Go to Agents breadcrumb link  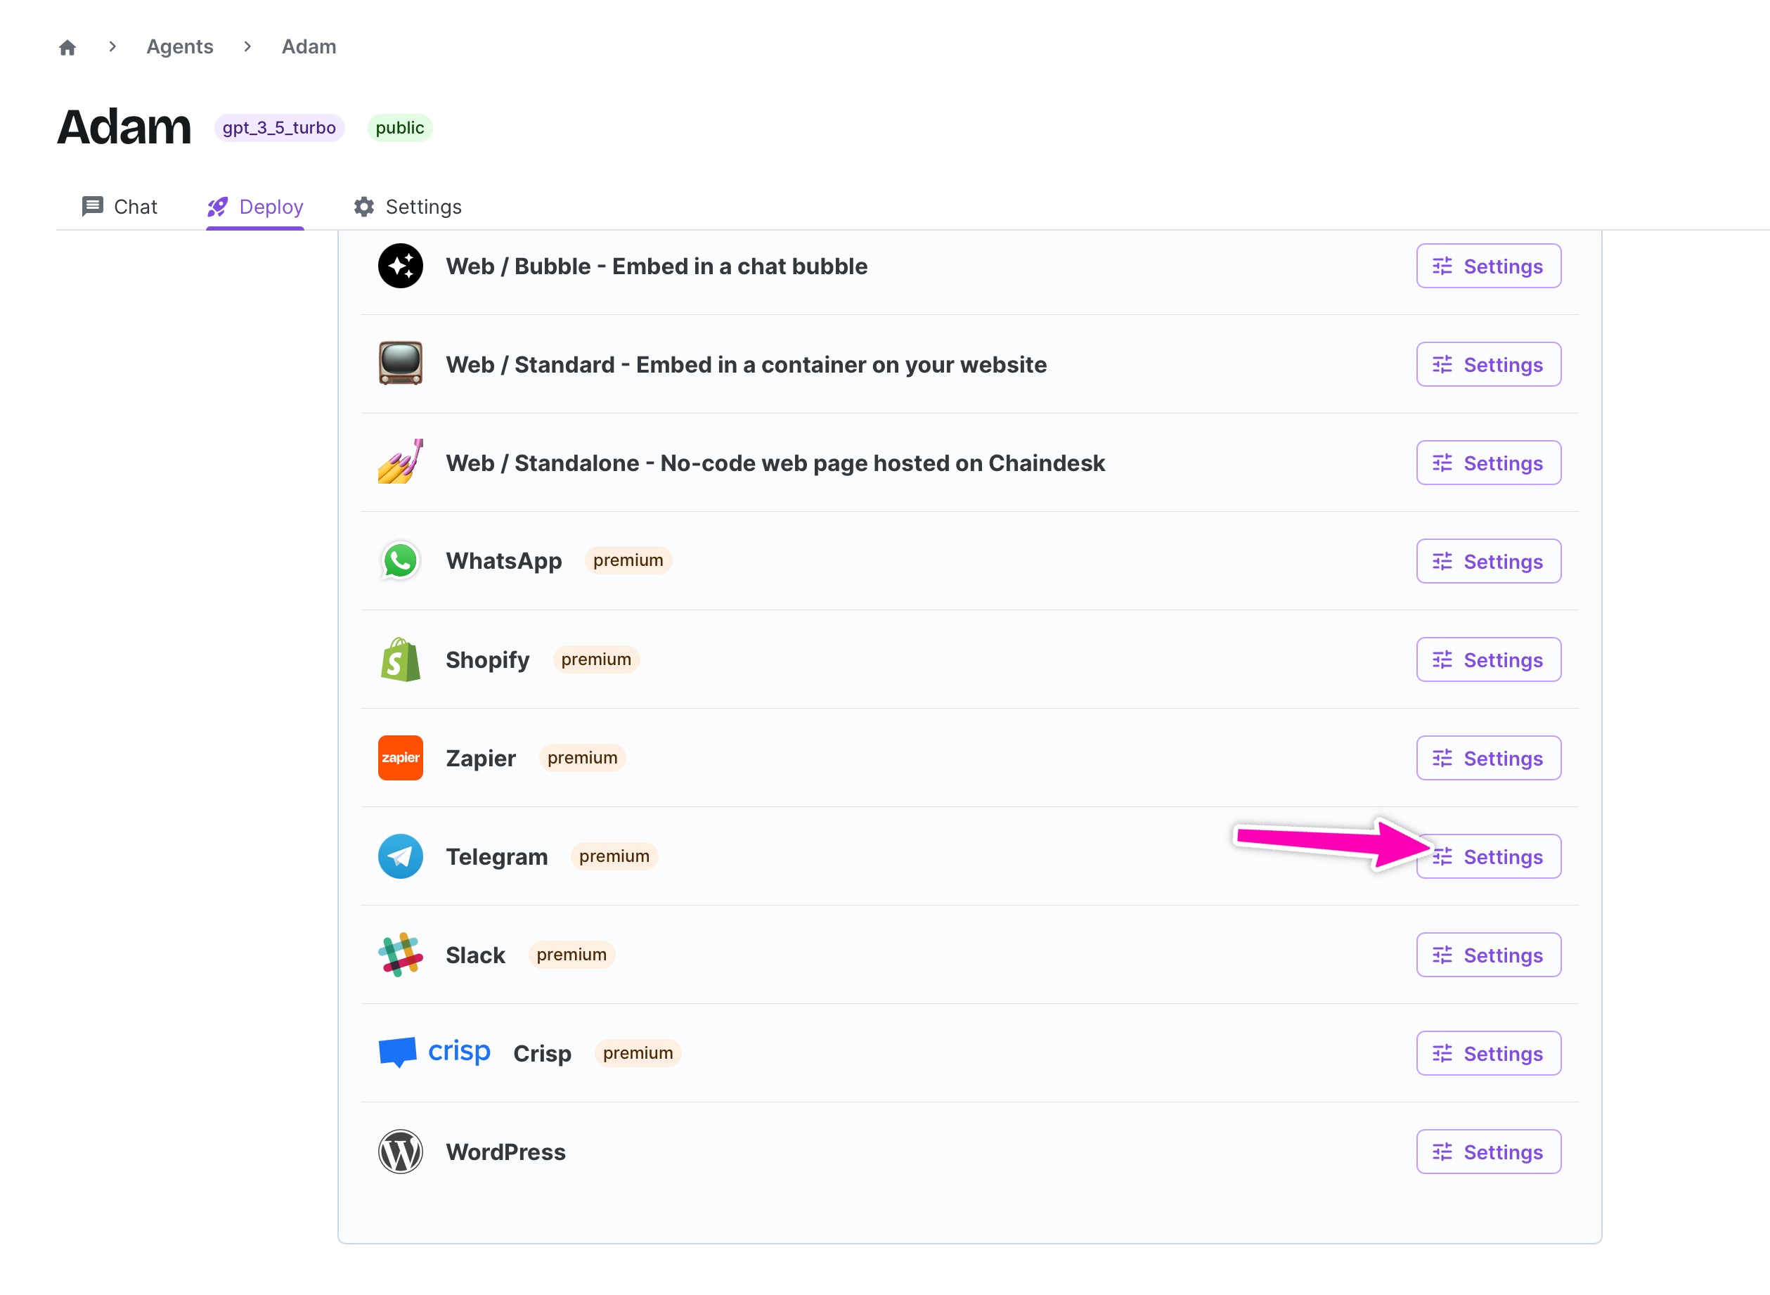click(x=179, y=47)
